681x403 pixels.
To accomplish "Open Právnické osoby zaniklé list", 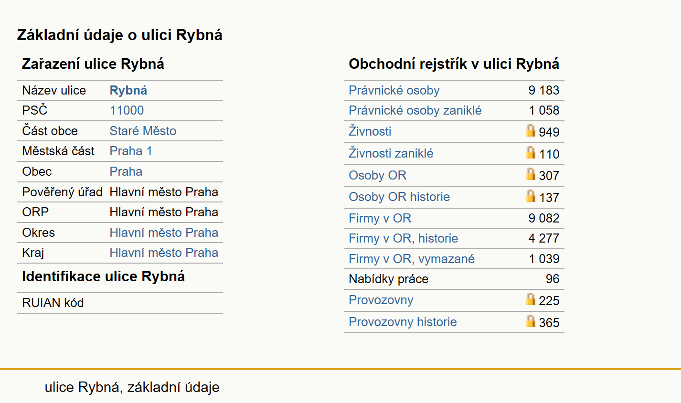I will (415, 110).
